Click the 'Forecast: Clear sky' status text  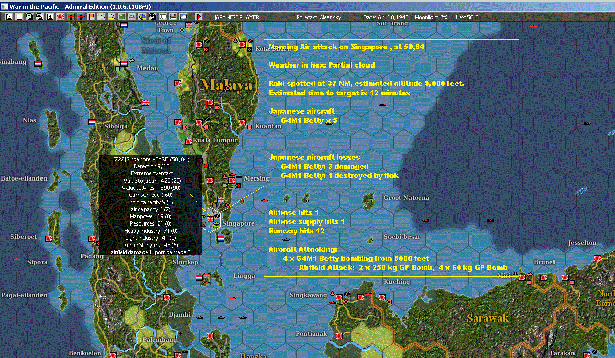[319, 17]
